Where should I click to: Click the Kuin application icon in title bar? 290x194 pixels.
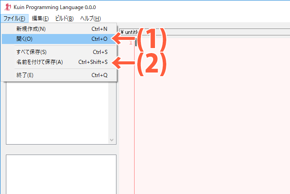8,7
